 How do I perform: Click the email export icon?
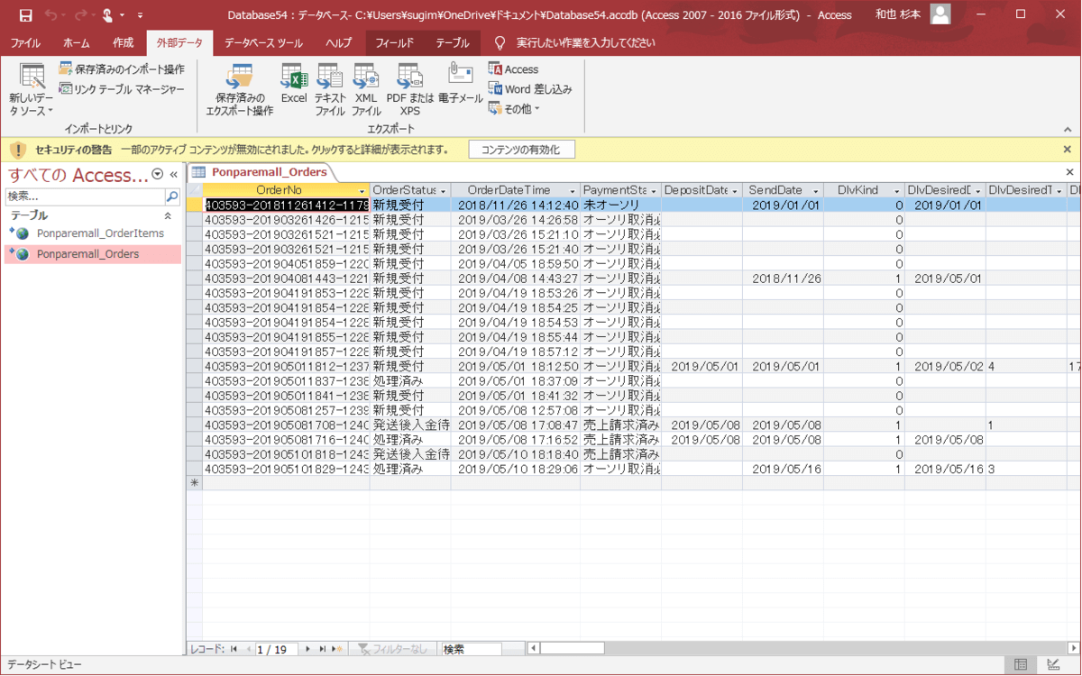point(461,86)
